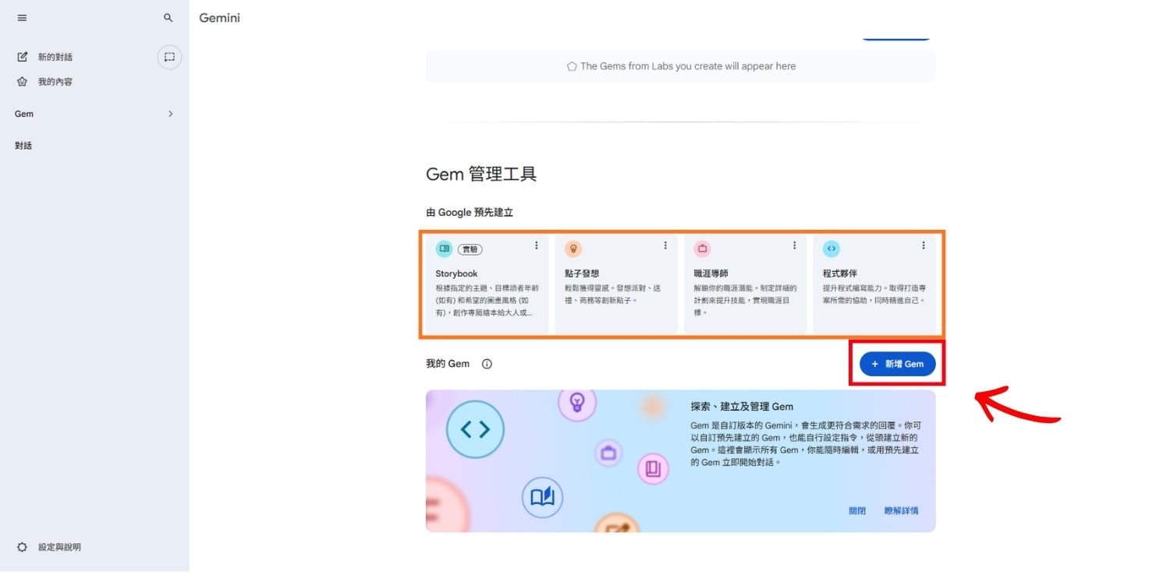Click the book icon in the banner illustration
Screen dimensions: 1170x575
point(543,499)
